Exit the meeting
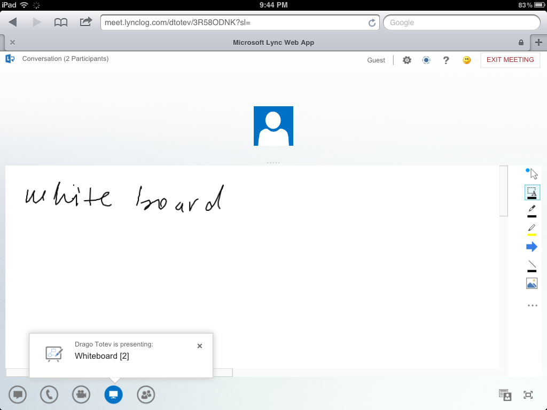547x410 pixels. click(x=510, y=60)
